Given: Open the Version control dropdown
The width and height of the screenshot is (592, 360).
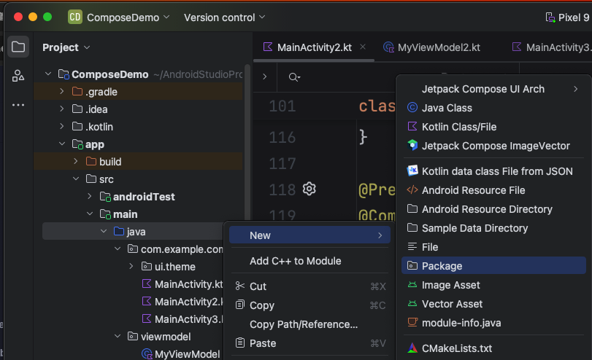Looking at the screenshot, I should click(224, 17).
